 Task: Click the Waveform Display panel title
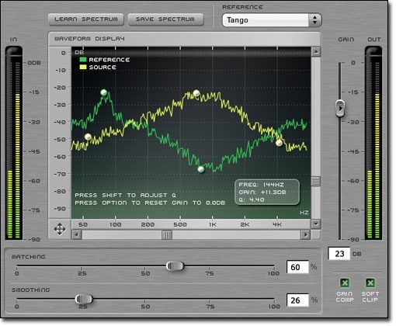click(89, 39)
